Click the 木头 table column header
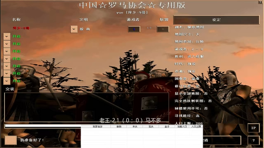 click(x=135, y=127)
